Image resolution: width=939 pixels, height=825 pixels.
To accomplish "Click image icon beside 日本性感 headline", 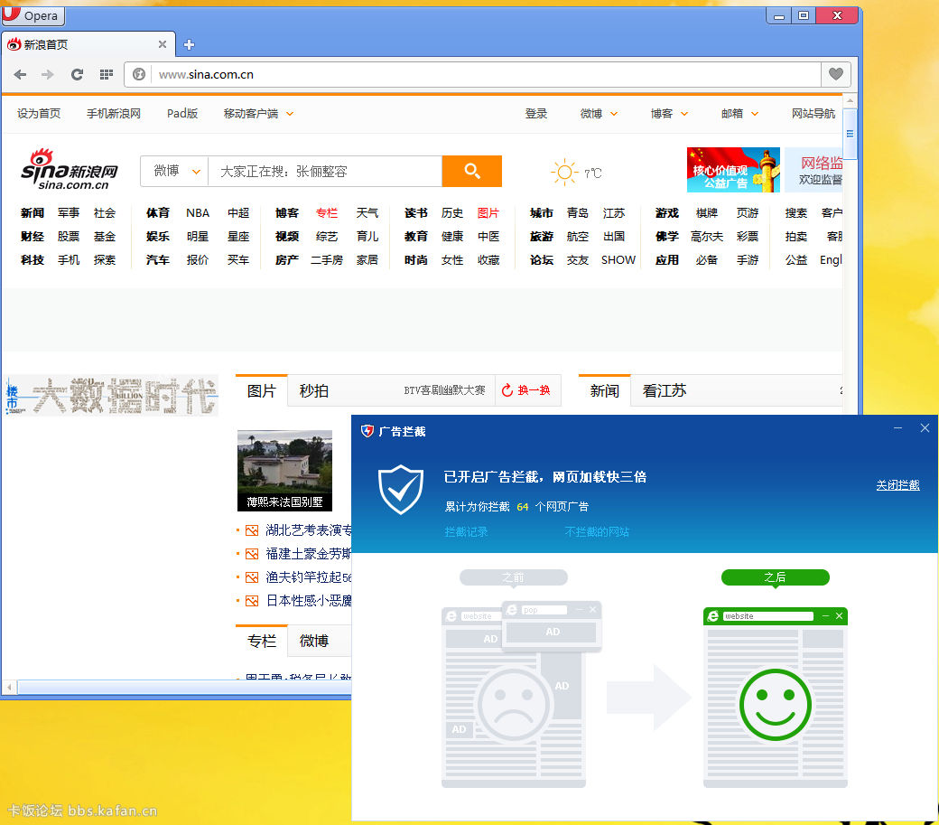I will tap(252, 601).
